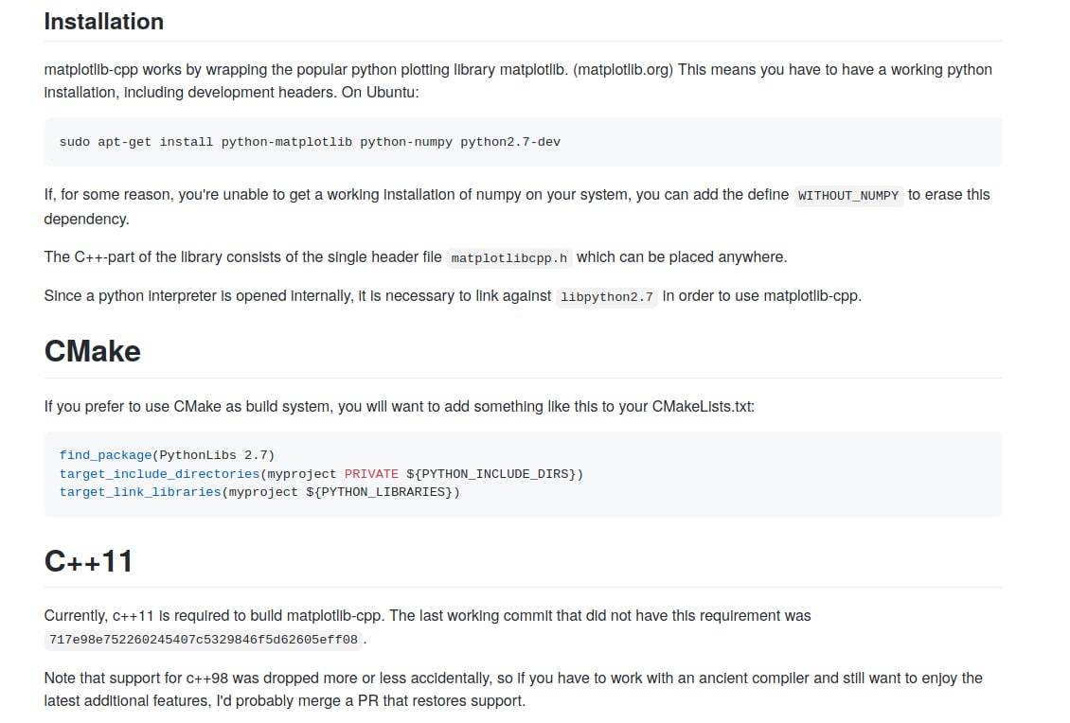Click the PRIVATE keyword in CMake code
The image size is (1070, 723).
click(371, 473)
